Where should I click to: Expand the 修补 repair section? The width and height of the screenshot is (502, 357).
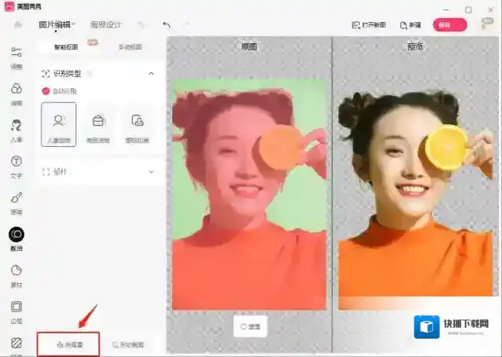pos(151,171)
